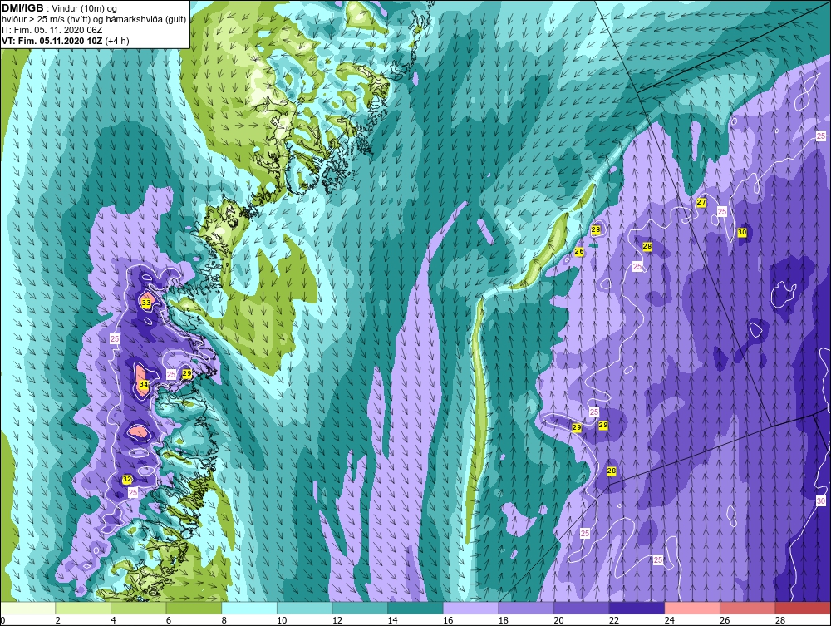831x626 pixels.
Task: Click the yellow 34 gust label
Action: click(143, 384)
